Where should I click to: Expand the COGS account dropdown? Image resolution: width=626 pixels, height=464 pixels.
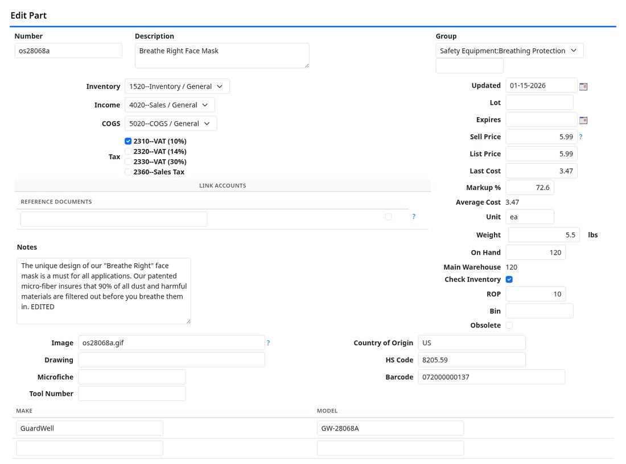[x=171, y=123]
